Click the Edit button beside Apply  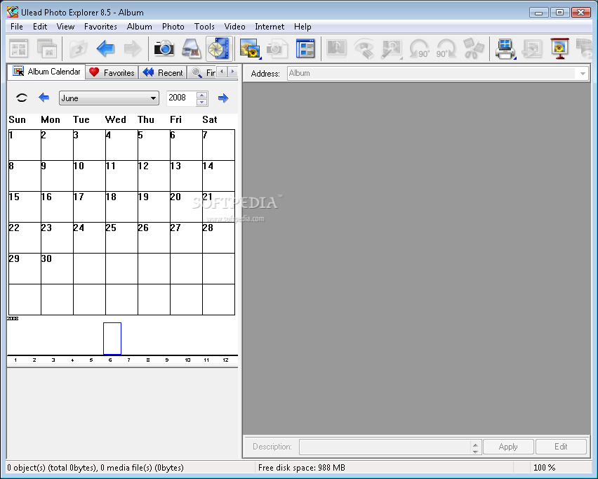(561, 447)
